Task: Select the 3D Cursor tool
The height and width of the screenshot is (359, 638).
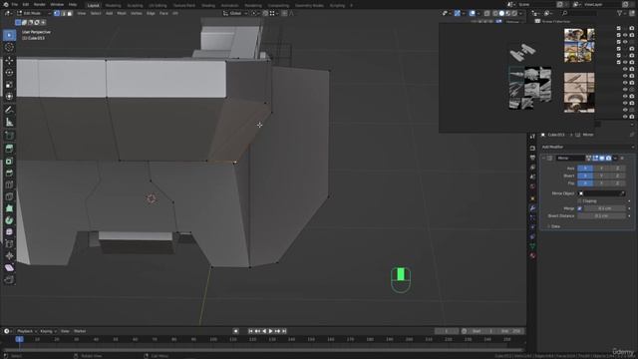Action: (x=9, y=47)
